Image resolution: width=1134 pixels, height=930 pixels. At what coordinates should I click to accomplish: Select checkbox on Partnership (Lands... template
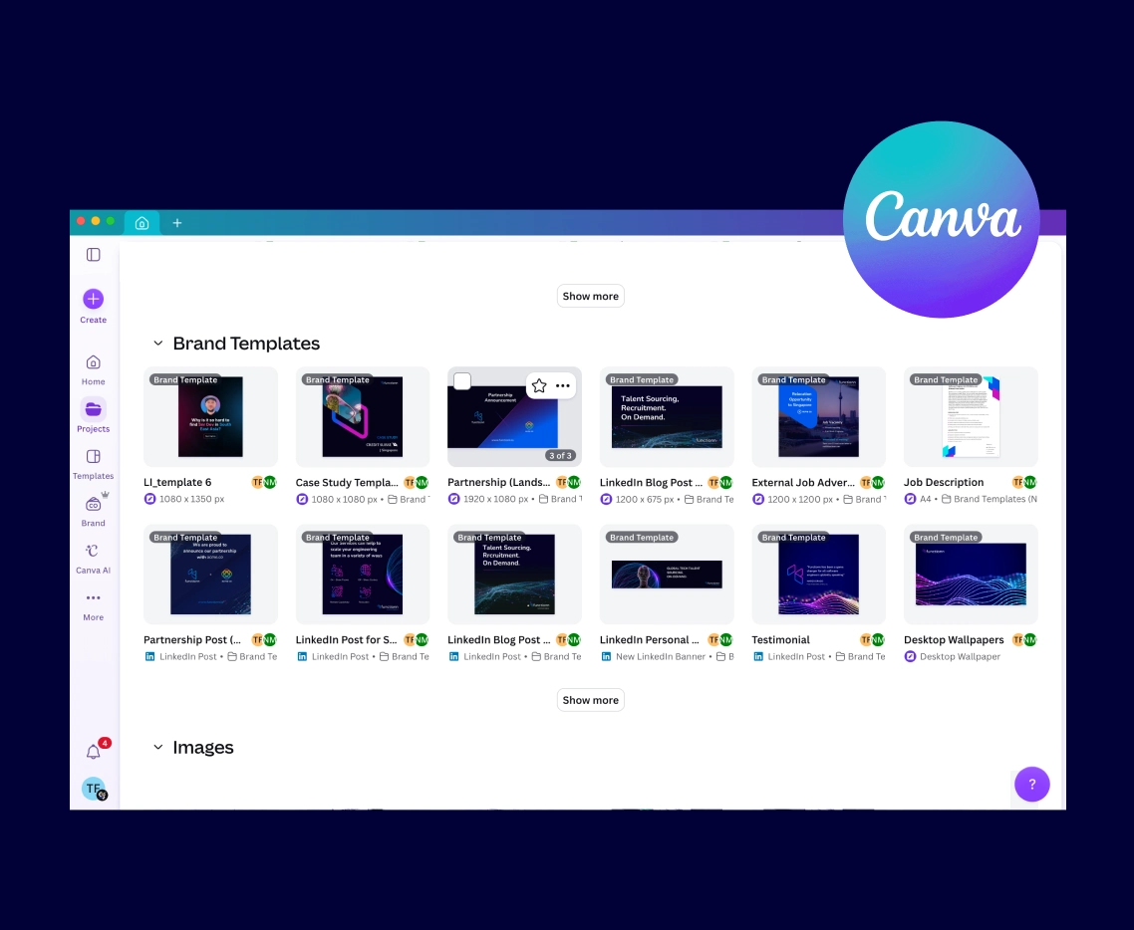click(462, 380)
